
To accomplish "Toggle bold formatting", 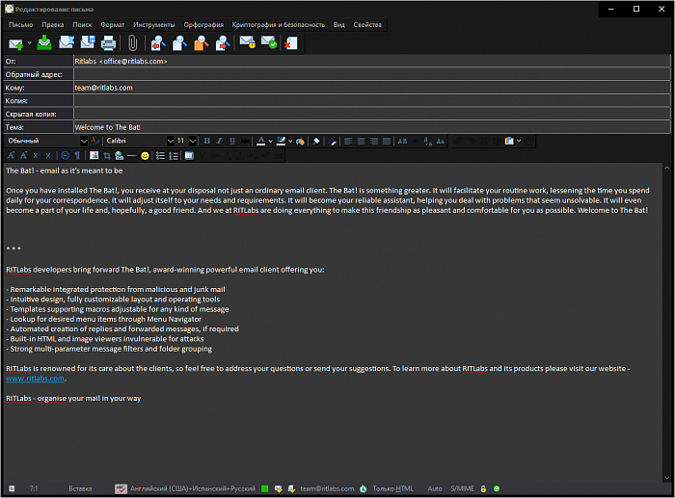I will point(207,141).
